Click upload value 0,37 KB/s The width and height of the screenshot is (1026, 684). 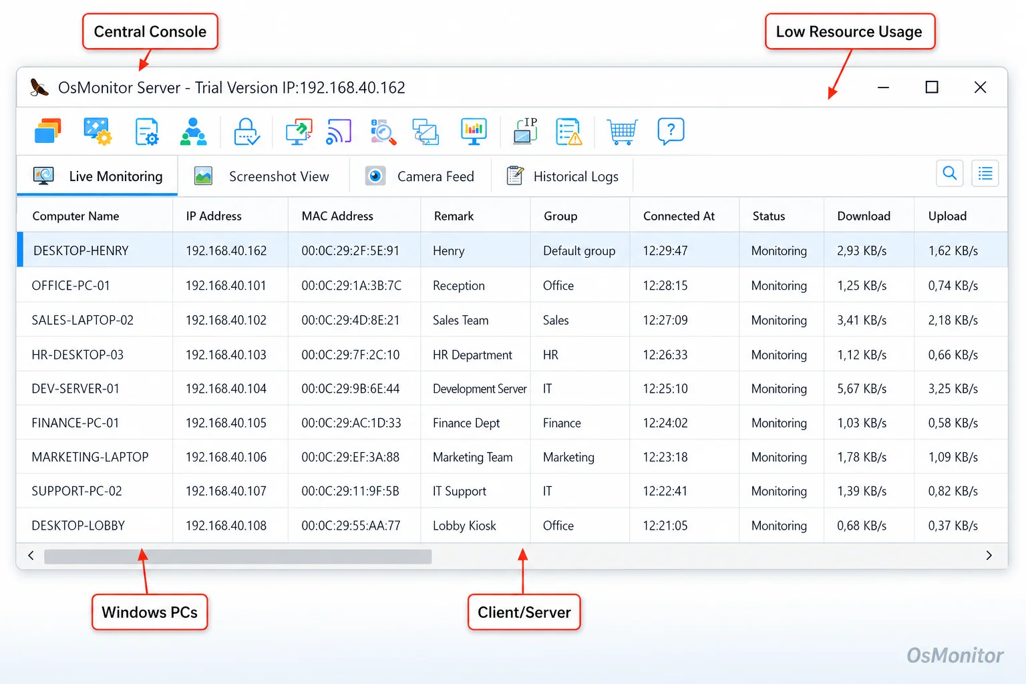pos(953,526)
